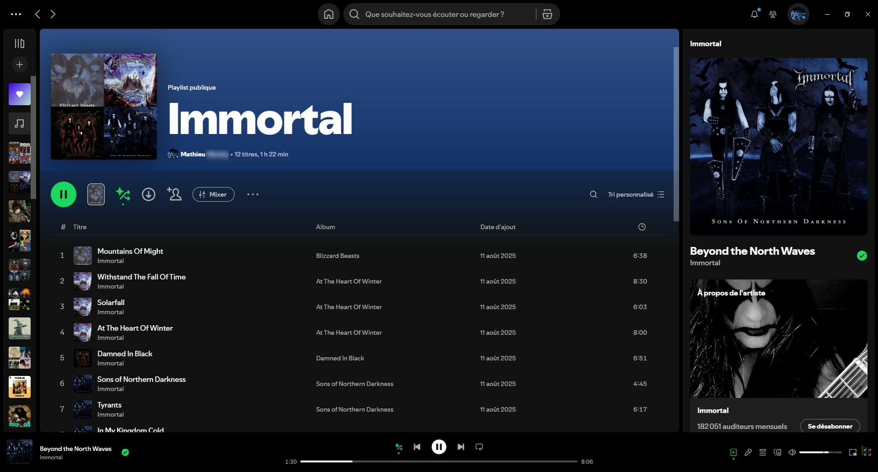Click the Se désabonner button
878x472 pixels.
830,426
